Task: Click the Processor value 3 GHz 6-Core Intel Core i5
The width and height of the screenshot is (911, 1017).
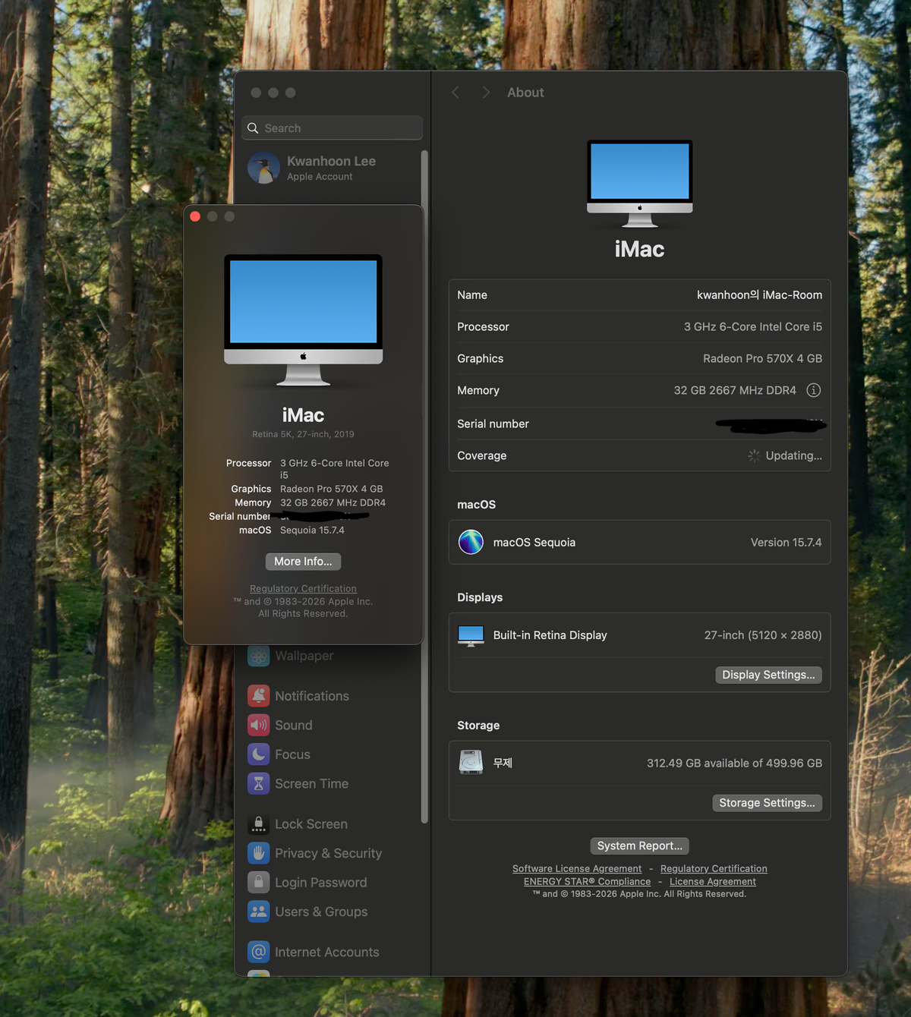Action: pos(753,327)
